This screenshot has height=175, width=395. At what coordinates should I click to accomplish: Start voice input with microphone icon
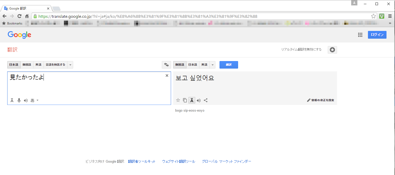tap(19, 100)
